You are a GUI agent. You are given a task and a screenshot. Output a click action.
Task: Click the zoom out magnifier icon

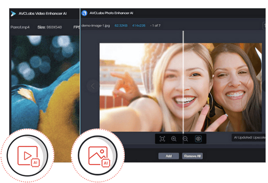(185, 139)
